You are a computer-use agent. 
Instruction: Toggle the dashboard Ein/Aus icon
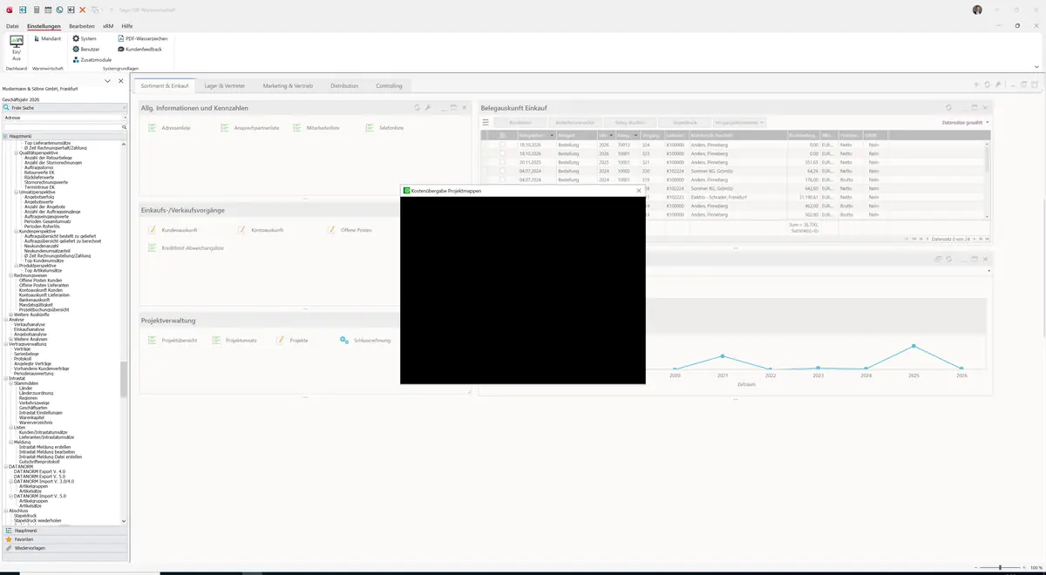(16, 46)
